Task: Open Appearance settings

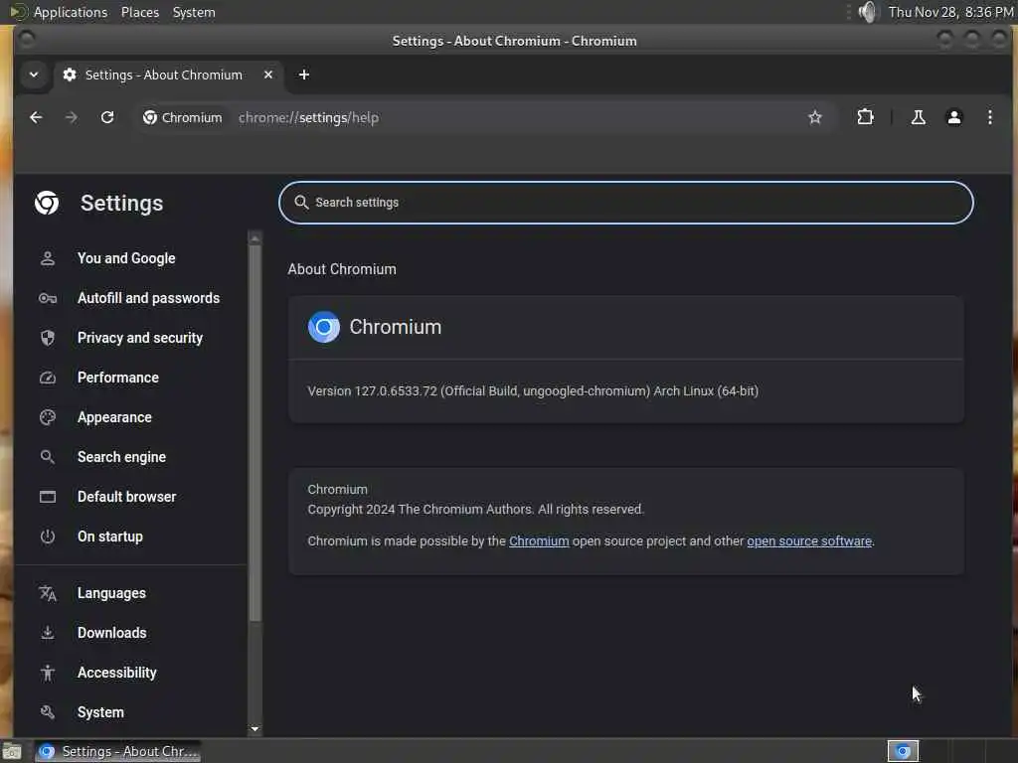Action: click(114, 417)
